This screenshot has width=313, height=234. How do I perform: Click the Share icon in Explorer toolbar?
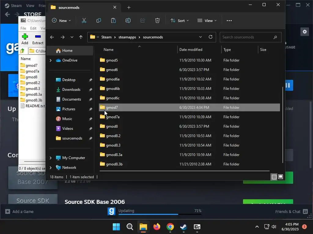143,20
